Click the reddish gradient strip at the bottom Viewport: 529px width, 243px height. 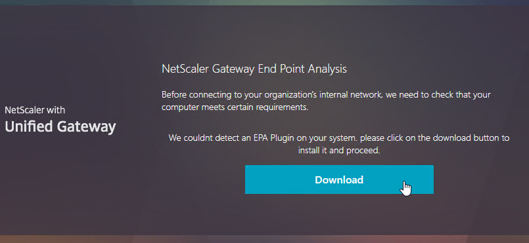(x=264, y=239)
